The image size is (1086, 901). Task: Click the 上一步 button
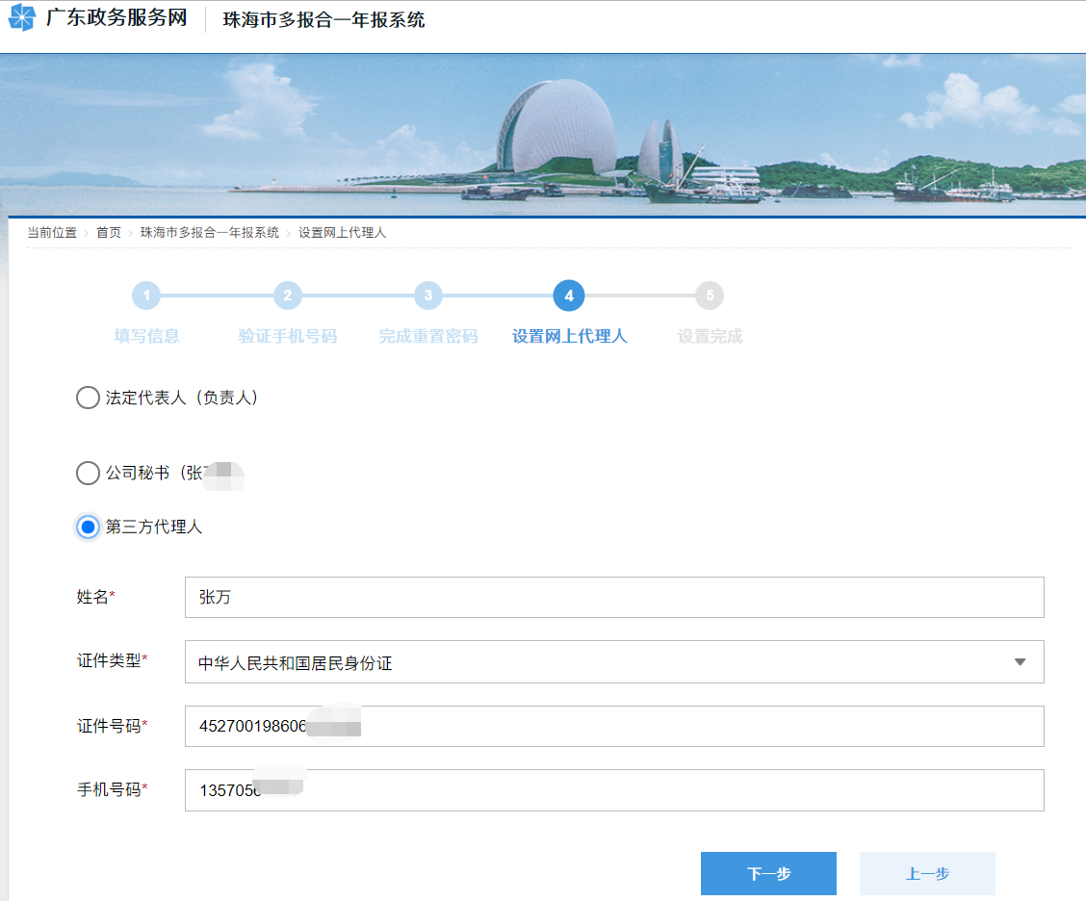point(926,873)
